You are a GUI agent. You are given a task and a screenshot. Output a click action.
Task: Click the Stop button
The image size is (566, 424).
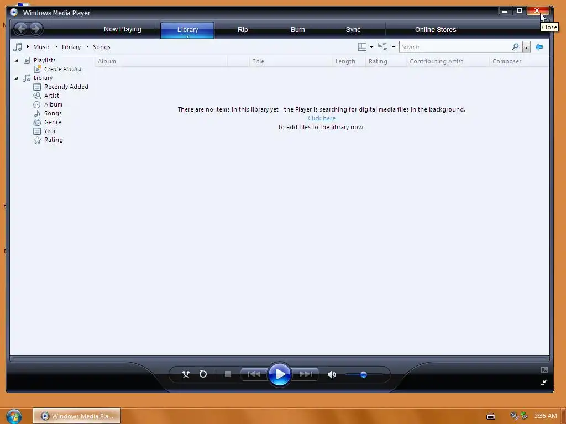(x=228, y=374)
